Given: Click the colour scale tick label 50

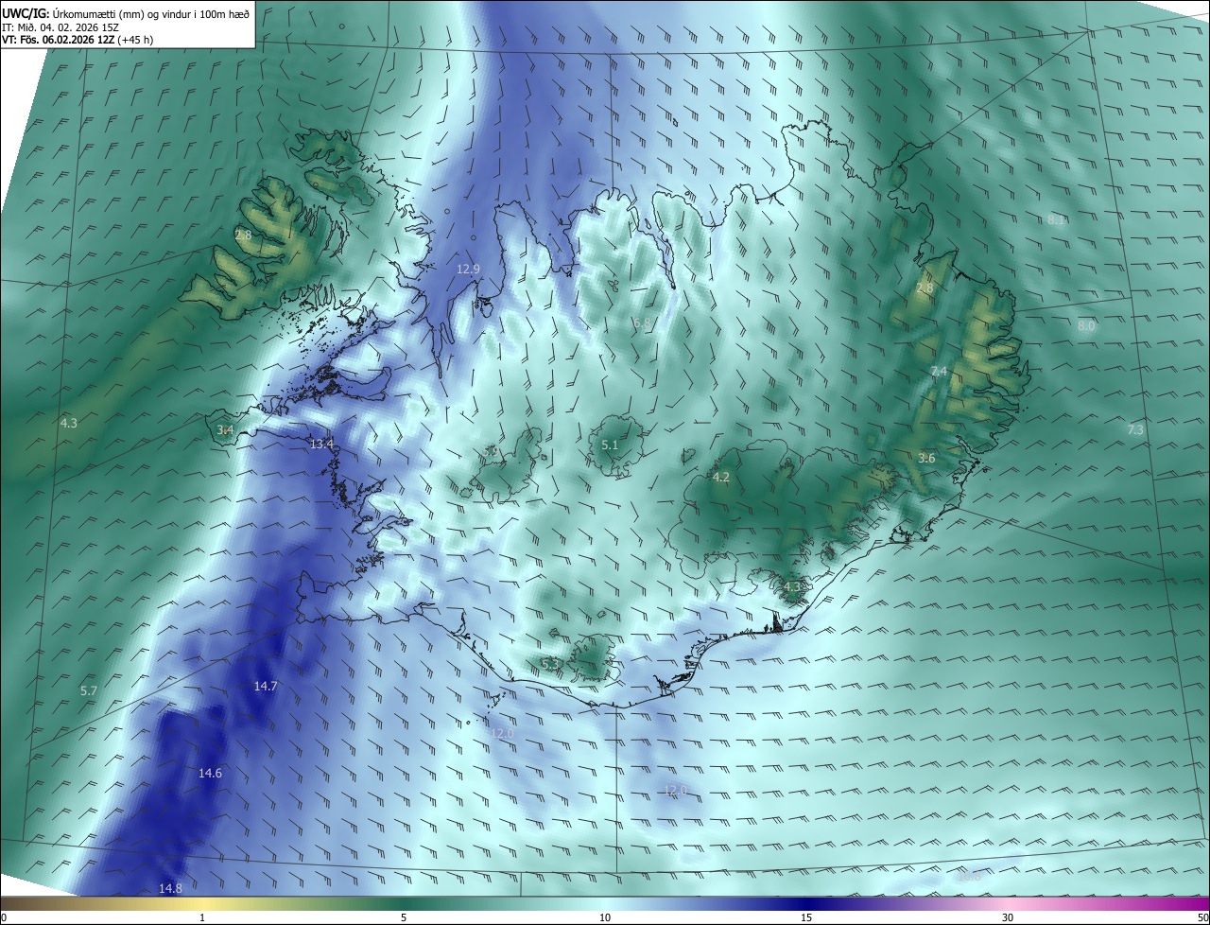Looking at the screenshot, I should (x=1202, y=918).
